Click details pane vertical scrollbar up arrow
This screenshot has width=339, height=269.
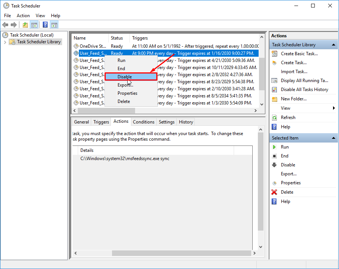pos(261,129)
